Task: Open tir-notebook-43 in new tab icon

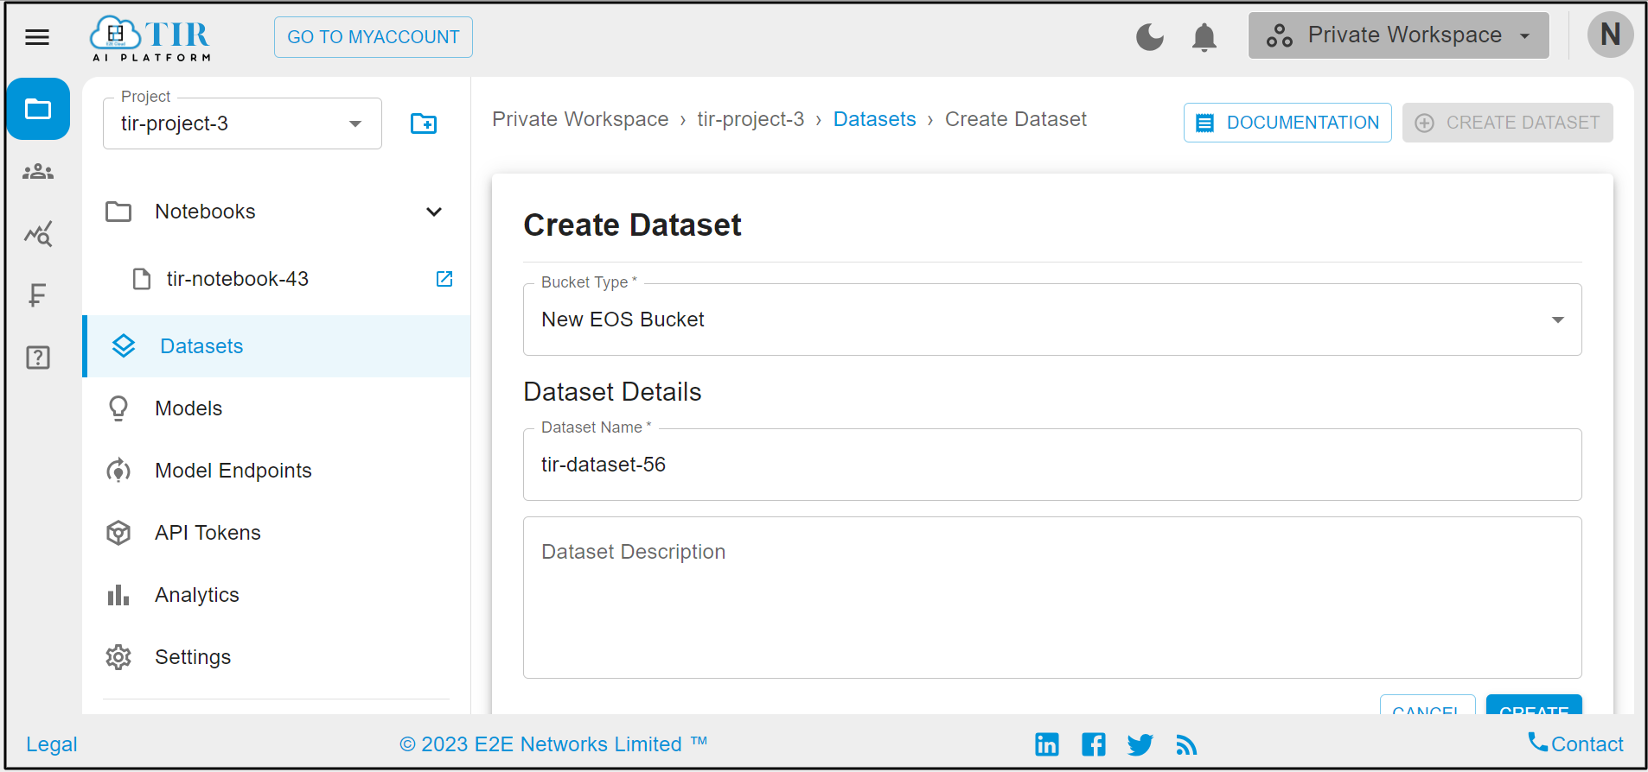Action: (x=444, y=279)
